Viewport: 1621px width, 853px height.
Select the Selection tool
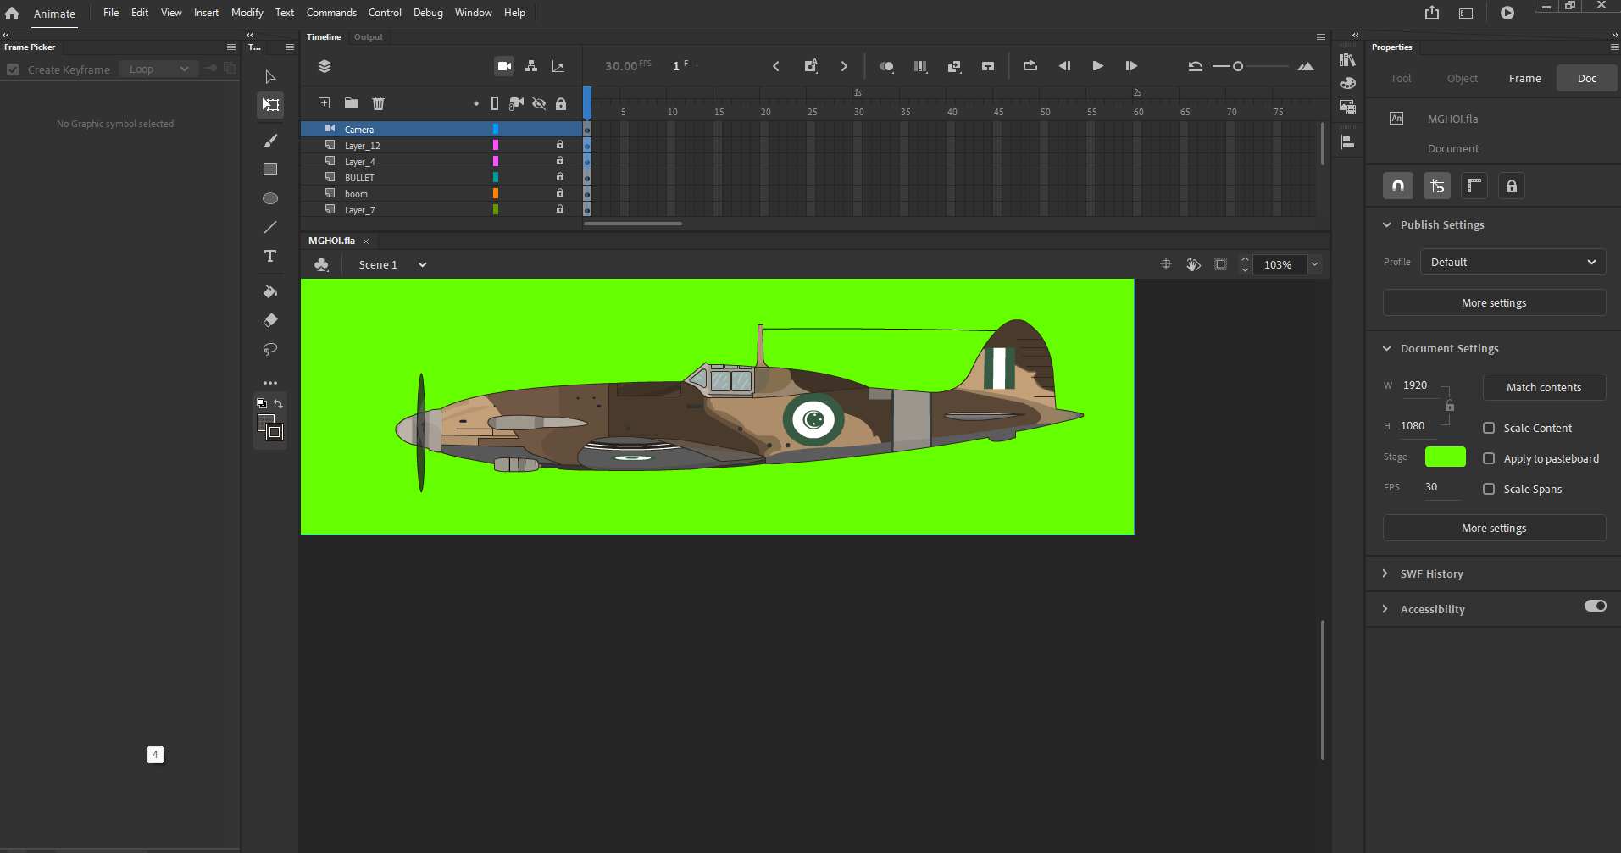point(269,76)
